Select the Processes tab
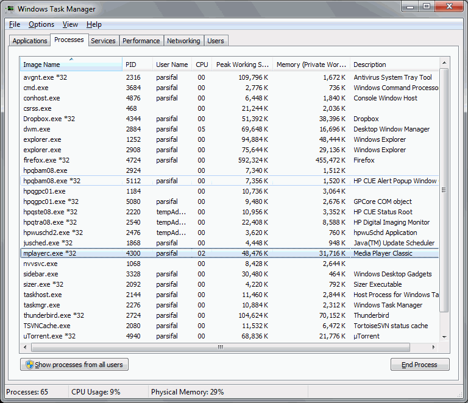Image resolution: width=468 pixels, height=403 pixels. (x=69, y=40)
